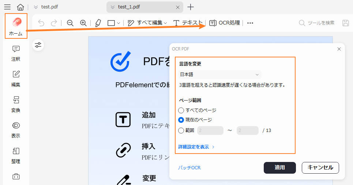
Task: Expand the すべて編集 dropdown arrow
Action: click(x=165, y=23)
